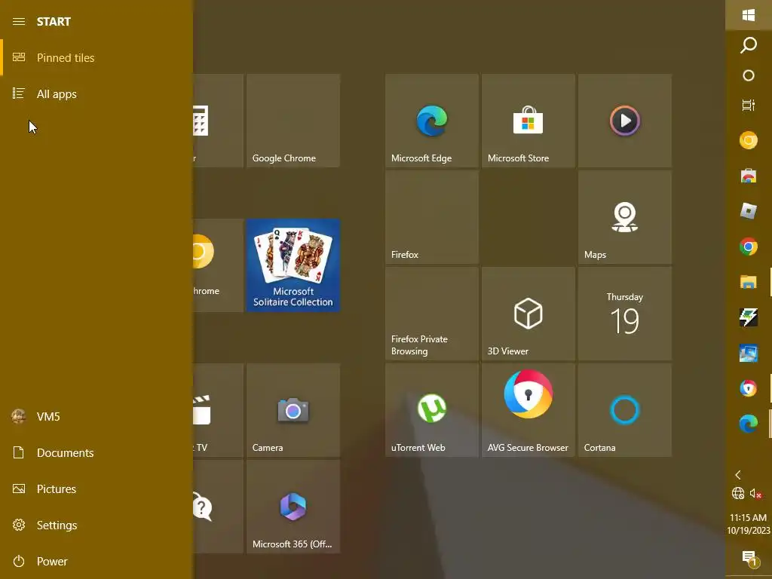Open Movies & TV clapperboard tile
The width and height of the screenshot is (772, 579).
tap(218, 410)
